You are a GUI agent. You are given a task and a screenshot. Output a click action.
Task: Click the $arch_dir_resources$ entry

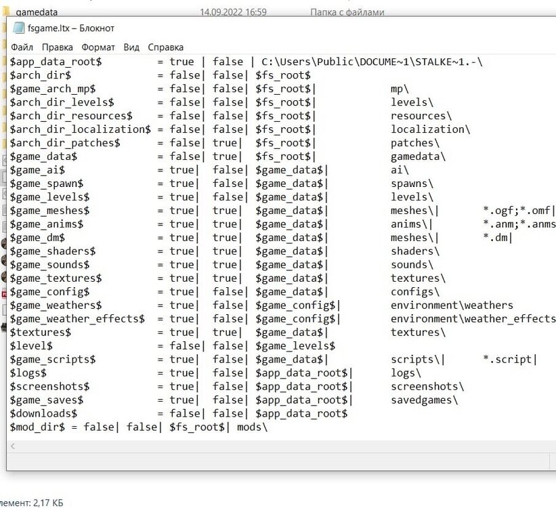[x=71, y=116]
